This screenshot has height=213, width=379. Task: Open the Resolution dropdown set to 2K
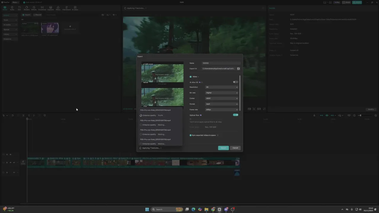222,87
